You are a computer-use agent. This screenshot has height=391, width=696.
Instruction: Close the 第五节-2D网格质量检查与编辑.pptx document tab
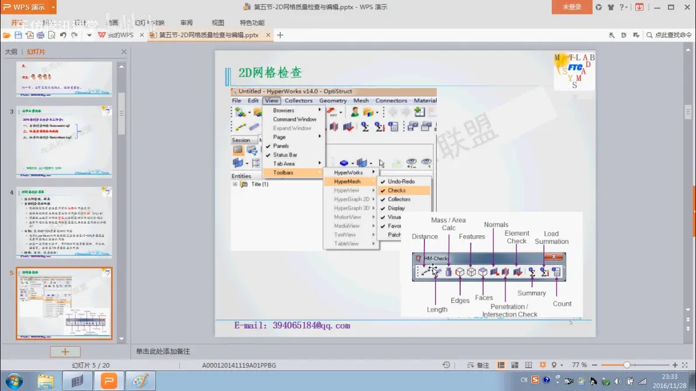pos(268,35)
